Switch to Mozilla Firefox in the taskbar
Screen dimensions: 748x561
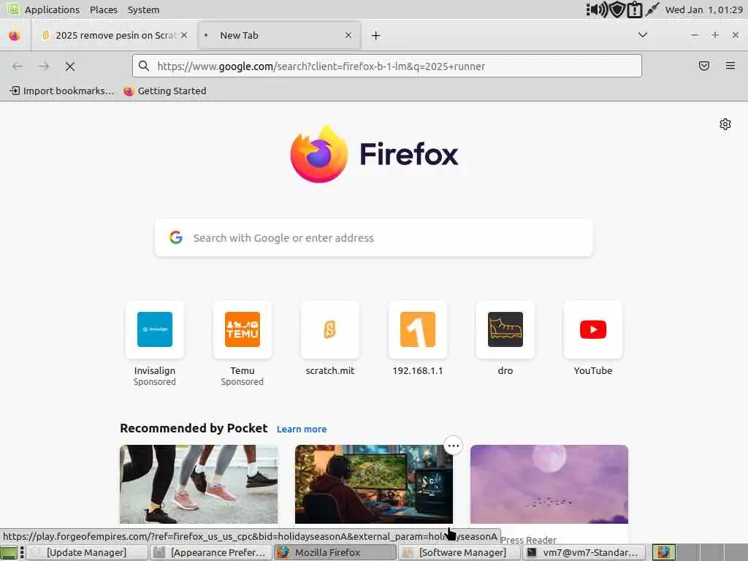coord(335,552)
